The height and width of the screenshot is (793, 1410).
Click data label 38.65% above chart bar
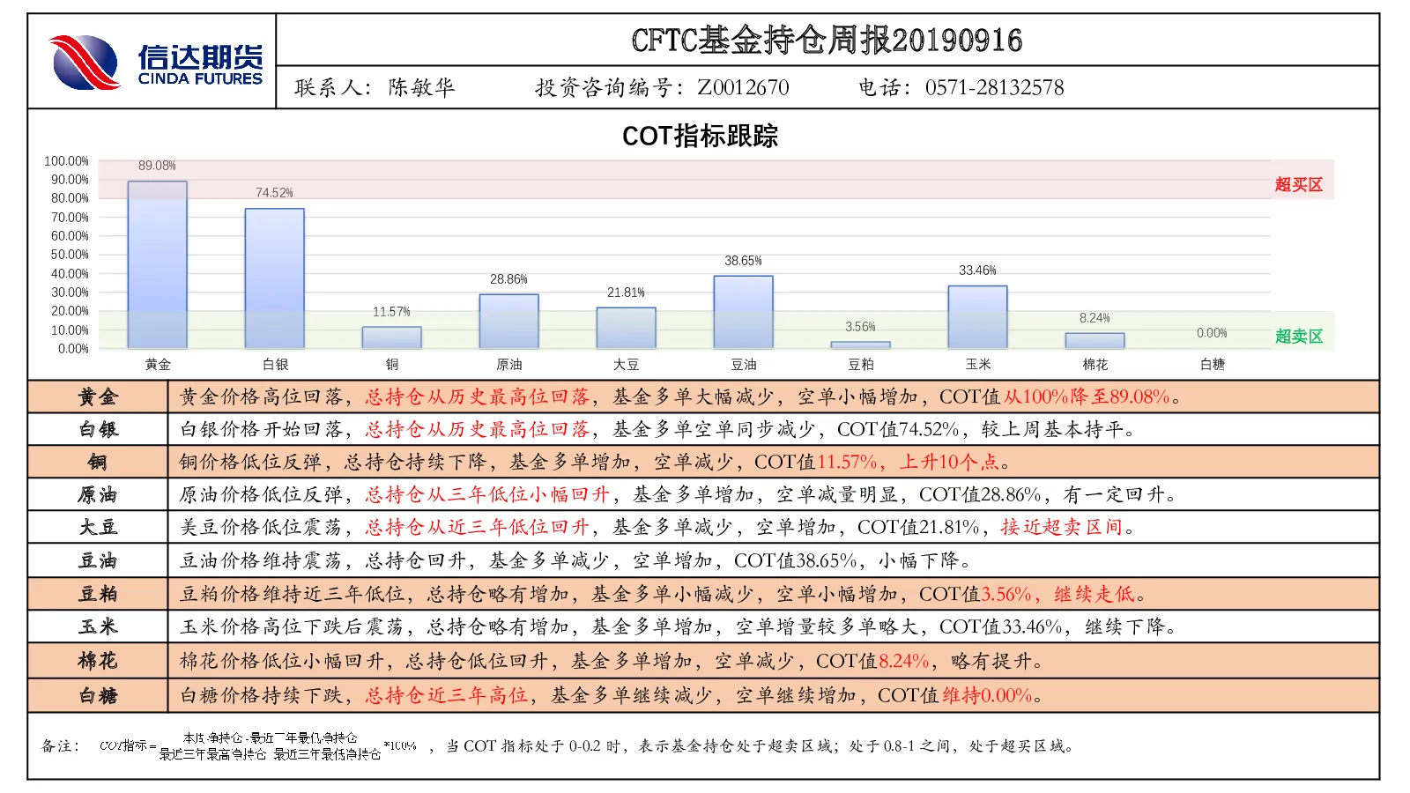[743, 261]
